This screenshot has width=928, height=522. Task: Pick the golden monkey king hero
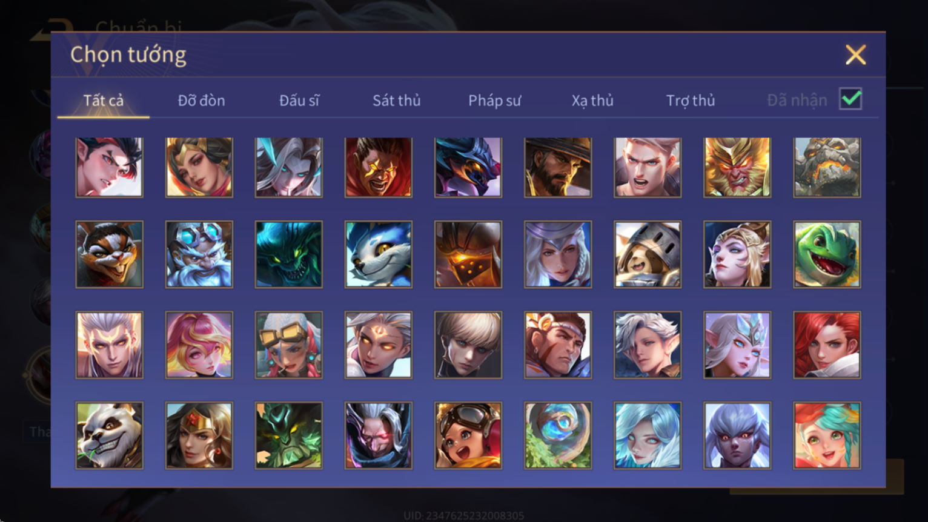pos(737,167)
